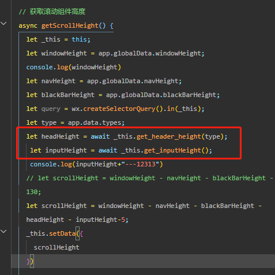Click the get_header_height method call
Image resolution: width=275 pixels, height=275 pixels.
pos(169,136)
